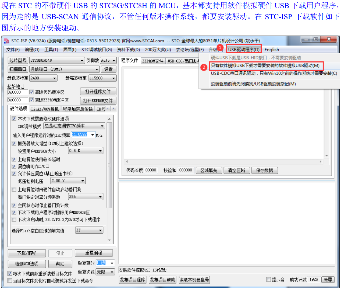Enable 当目标文件变化时自动装载并发送下载命令 checkbox
The height and width of the screenshot is (288, 341).
10,281
